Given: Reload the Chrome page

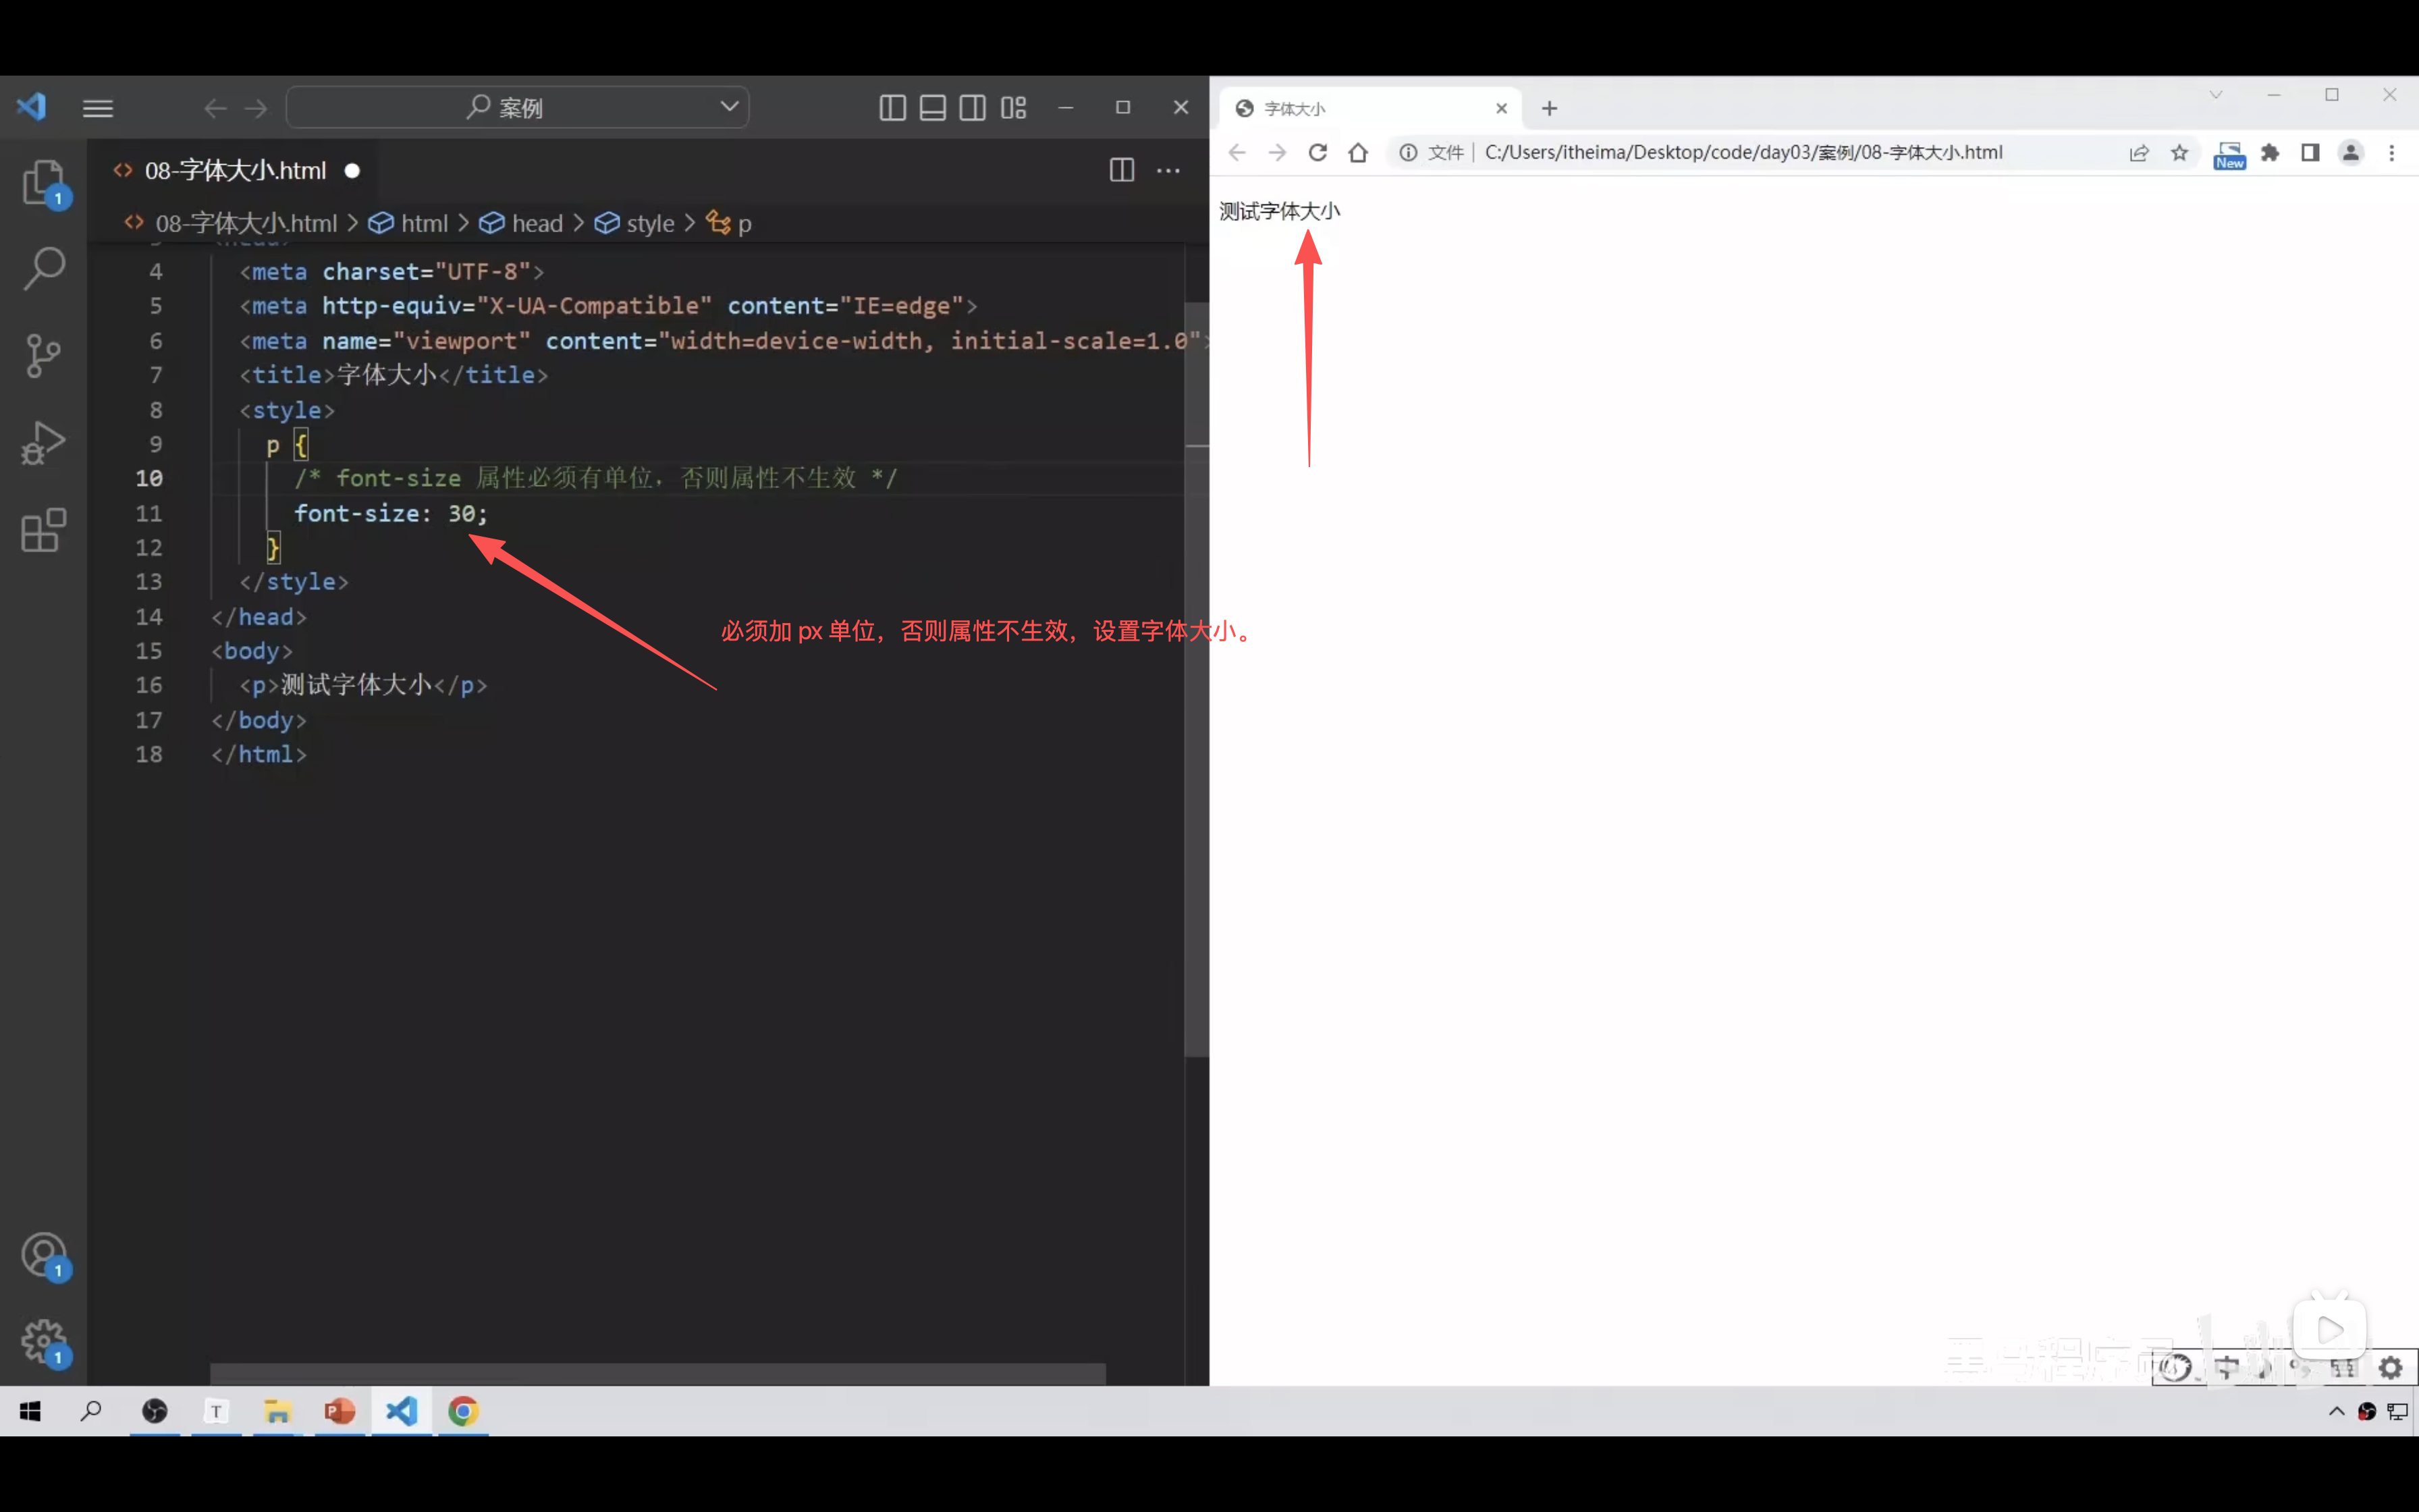Looking at the screenshot, I should (x=1317, y=152).
